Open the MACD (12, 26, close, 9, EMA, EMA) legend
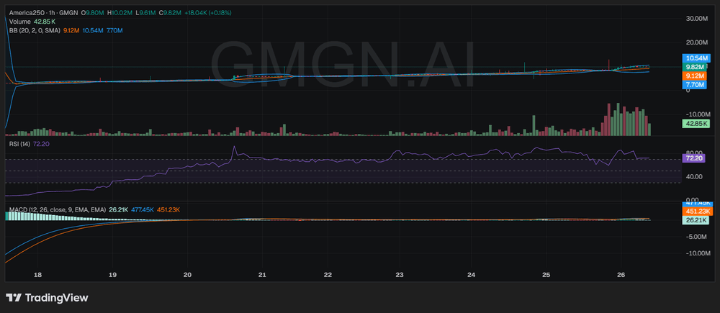Image resolution: width=720 pixels, height=313 pixels. click(58, 209)
